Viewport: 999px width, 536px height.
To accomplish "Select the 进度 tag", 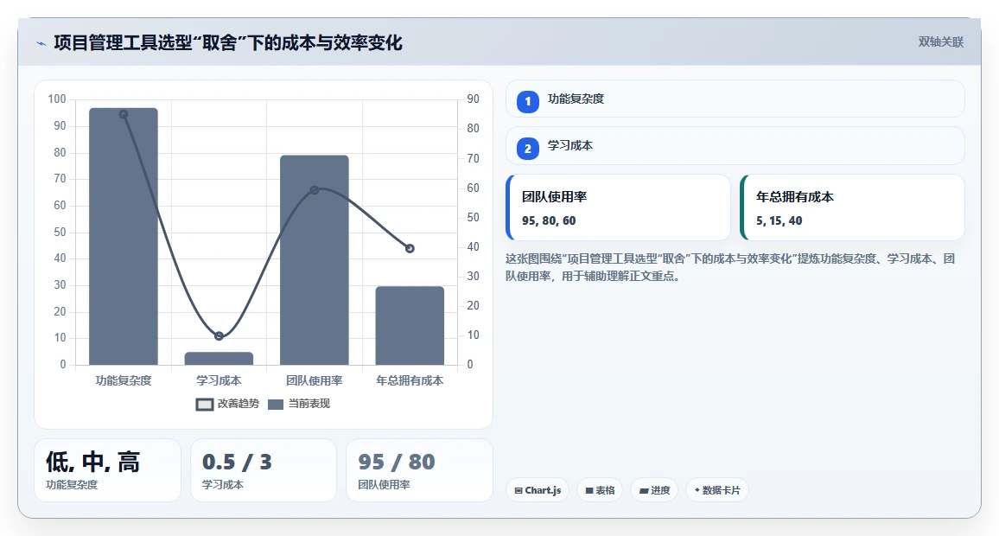I will point(654,490).
